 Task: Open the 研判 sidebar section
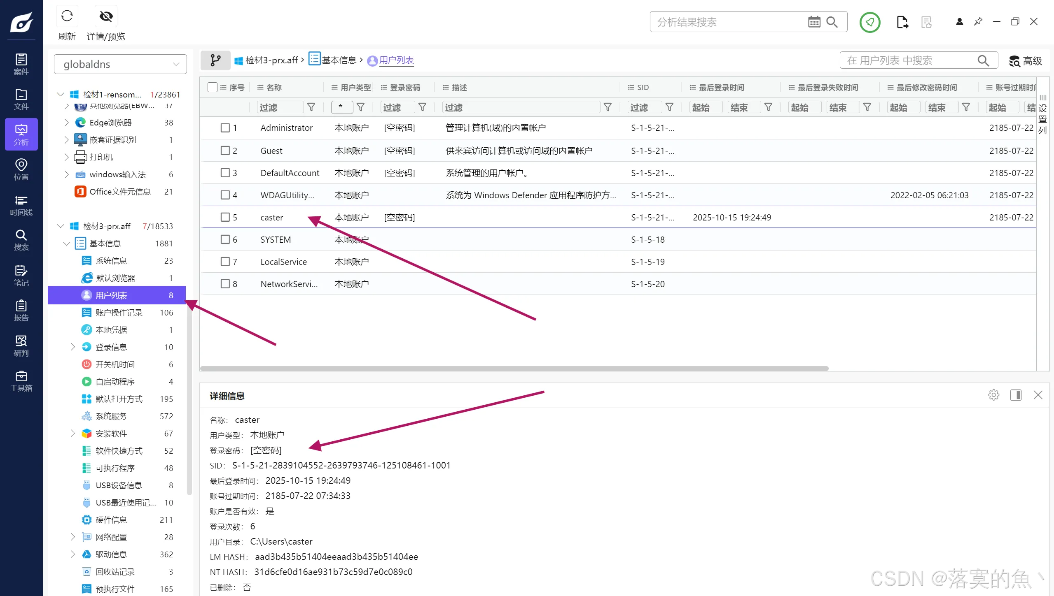coord(21,346)
